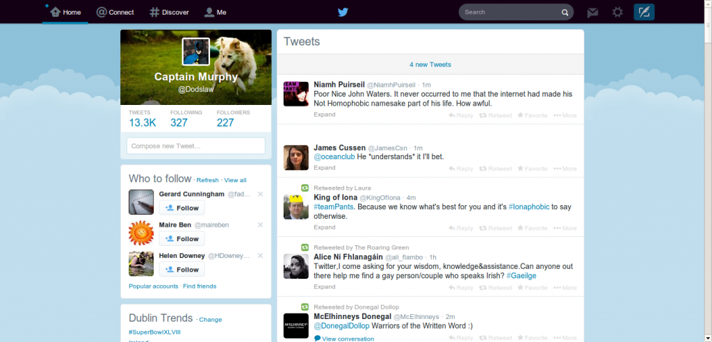Open the Find friends link
Image resolution: width=712 pixels, height=342 pixels.
pos(200,286)
